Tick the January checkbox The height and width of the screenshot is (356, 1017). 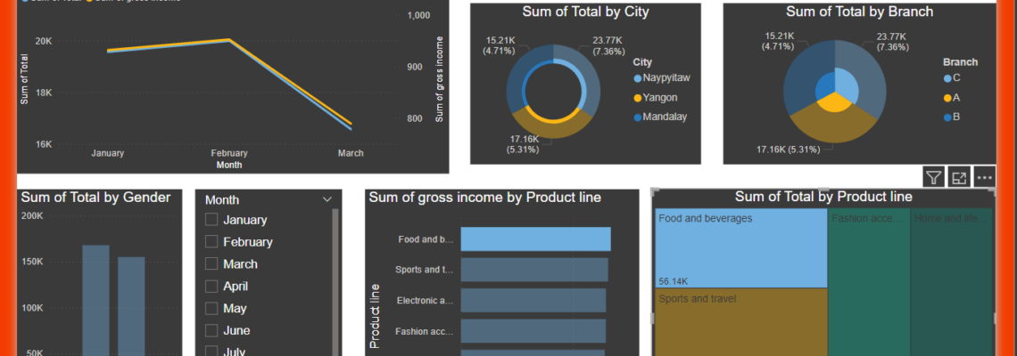point(211,220)
